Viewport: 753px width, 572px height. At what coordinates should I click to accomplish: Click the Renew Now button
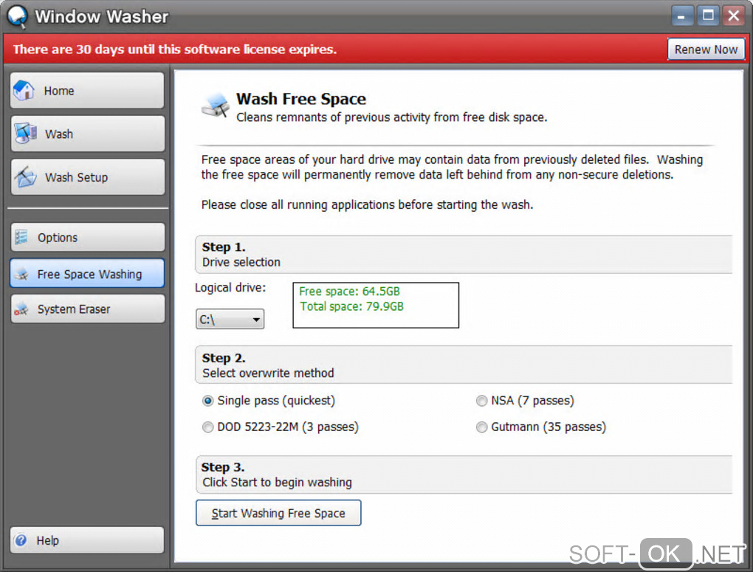[x=706, y=49]
